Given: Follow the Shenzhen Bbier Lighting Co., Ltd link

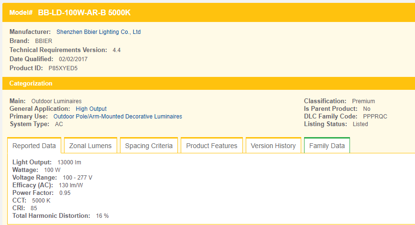Looking at the screenshot, I should [x=98, y=32].
